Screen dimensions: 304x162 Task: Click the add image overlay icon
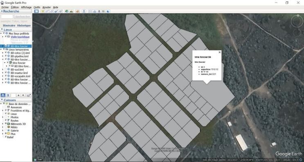56,11
